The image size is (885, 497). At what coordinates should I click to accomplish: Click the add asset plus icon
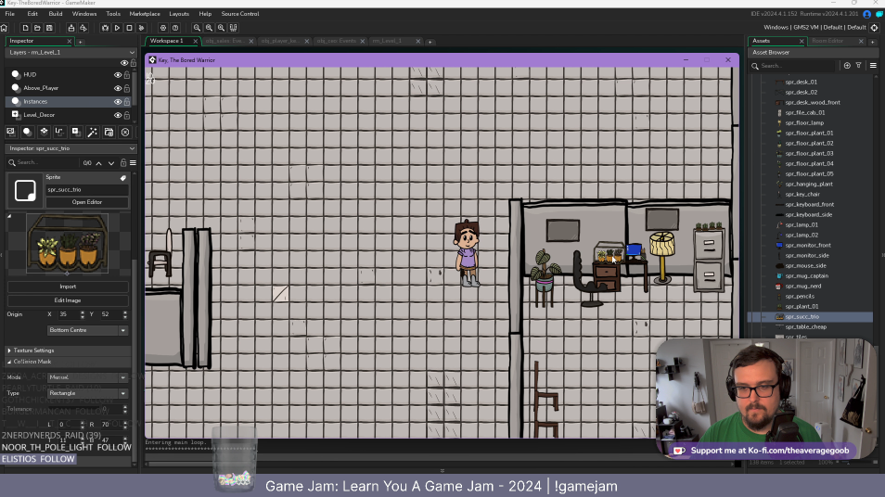(847, 66)
